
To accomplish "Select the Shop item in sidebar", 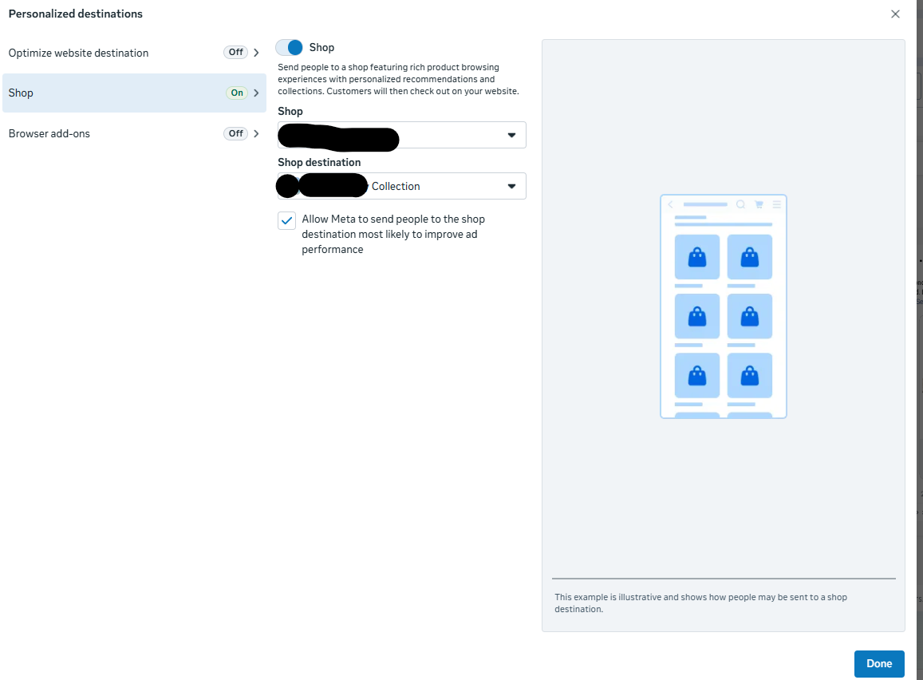I will [x=134, y=93].
